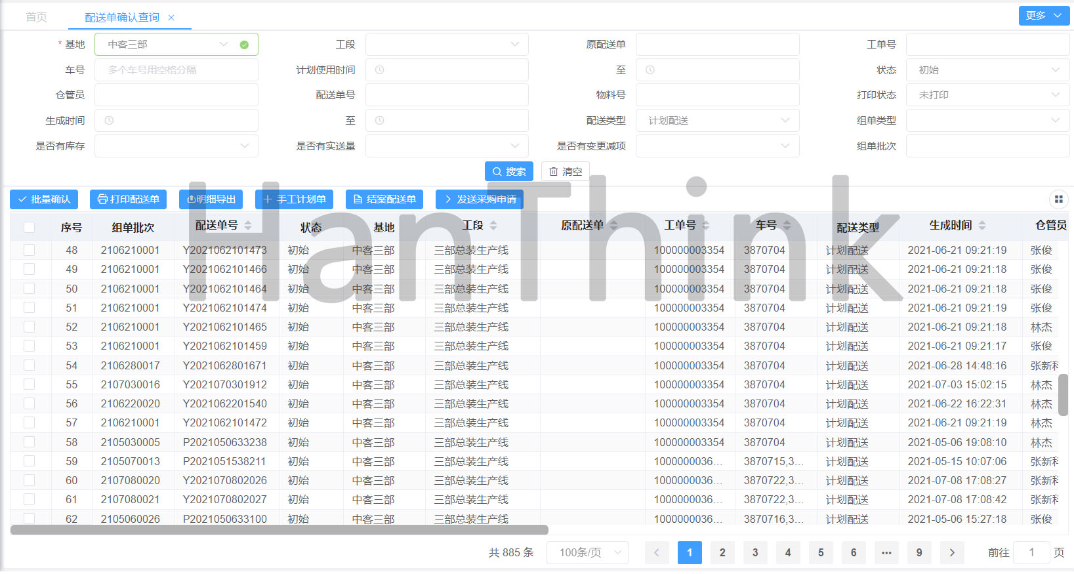This screenshot has width=1074, height=574.
Task: Sort by the 生成时间 column arrows
Action: pyautogui.click(x=982, y=225)
